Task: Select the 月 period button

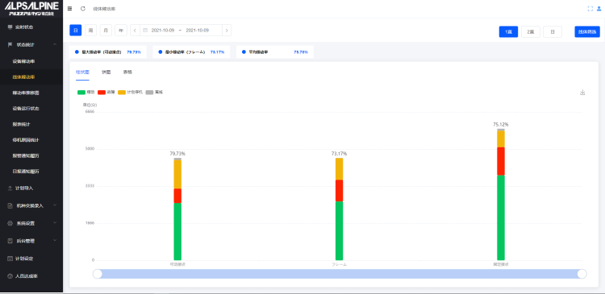Action: [x=106, y=30]
